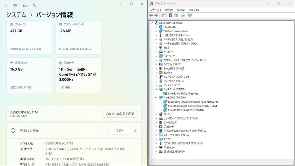Image resolution: width=295 pixels, height=166 pixels.
Task: Open the ファイル(F) menu
Action: point(155,10)
